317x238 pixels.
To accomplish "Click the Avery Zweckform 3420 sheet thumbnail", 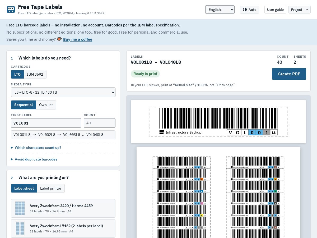I will pos(20,208).
